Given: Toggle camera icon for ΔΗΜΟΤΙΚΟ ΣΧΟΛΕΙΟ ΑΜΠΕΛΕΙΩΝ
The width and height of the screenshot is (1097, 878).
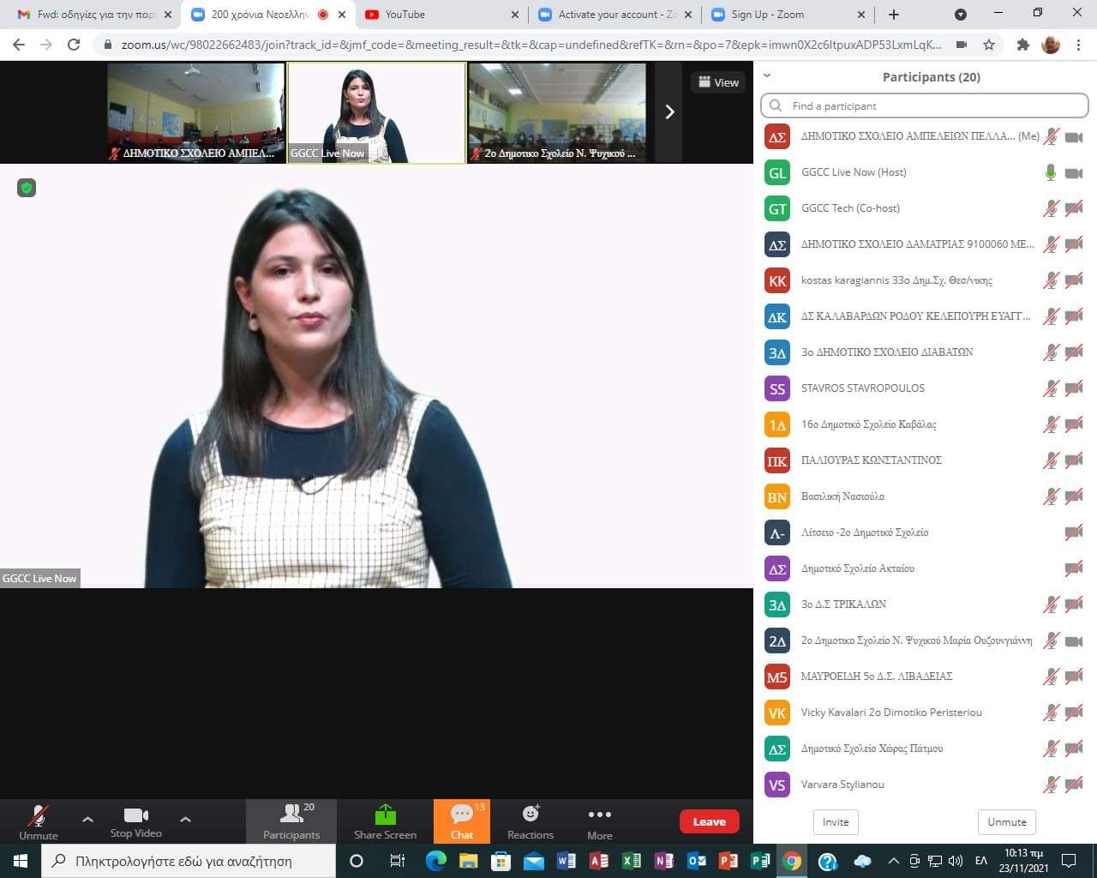Looking at the screenshot, I should 1074,137.
